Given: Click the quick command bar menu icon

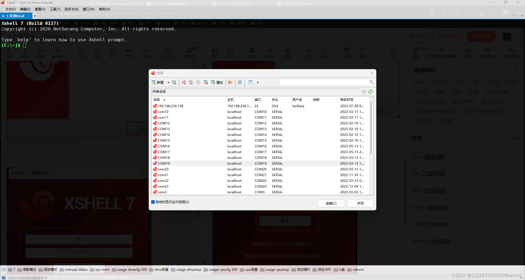Looking at the screenshot, I should click(x=4, y=270).
